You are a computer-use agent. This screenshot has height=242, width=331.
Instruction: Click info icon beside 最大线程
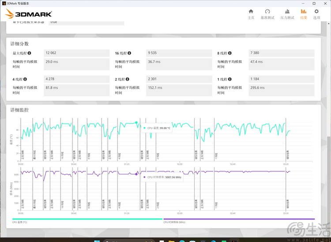click(29, 53)
